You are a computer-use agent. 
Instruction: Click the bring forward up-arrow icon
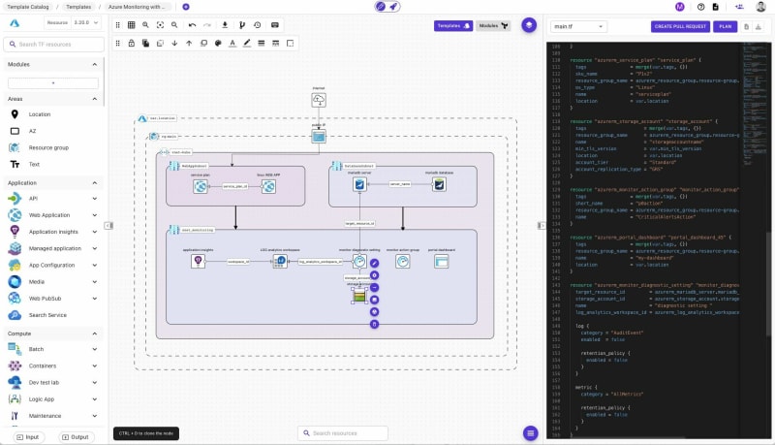tap(189, 43)
